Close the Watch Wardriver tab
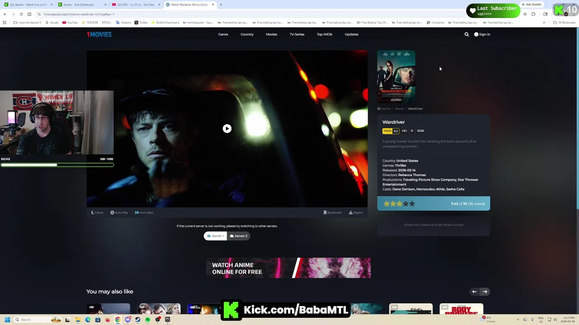 click(213, 5)
